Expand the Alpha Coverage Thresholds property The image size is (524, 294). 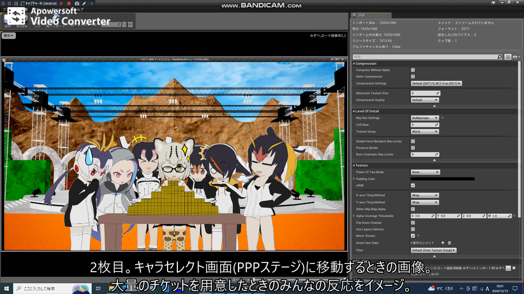pyautogui.click(x=354, y=216)
